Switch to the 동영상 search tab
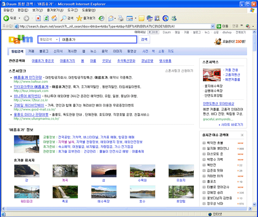 [132, 51]
